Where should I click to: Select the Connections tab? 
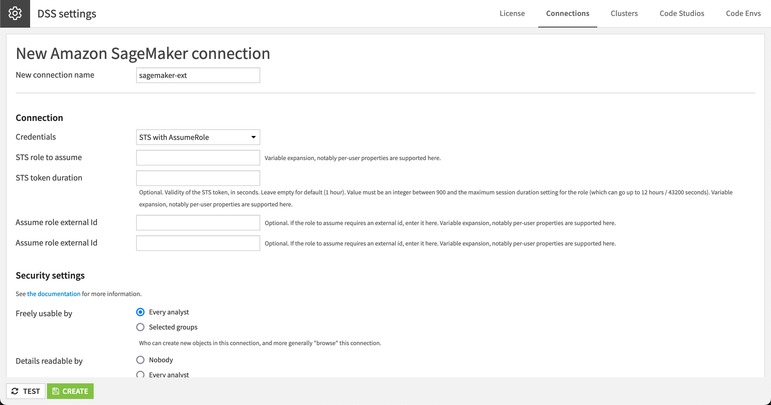pos(567,13)
